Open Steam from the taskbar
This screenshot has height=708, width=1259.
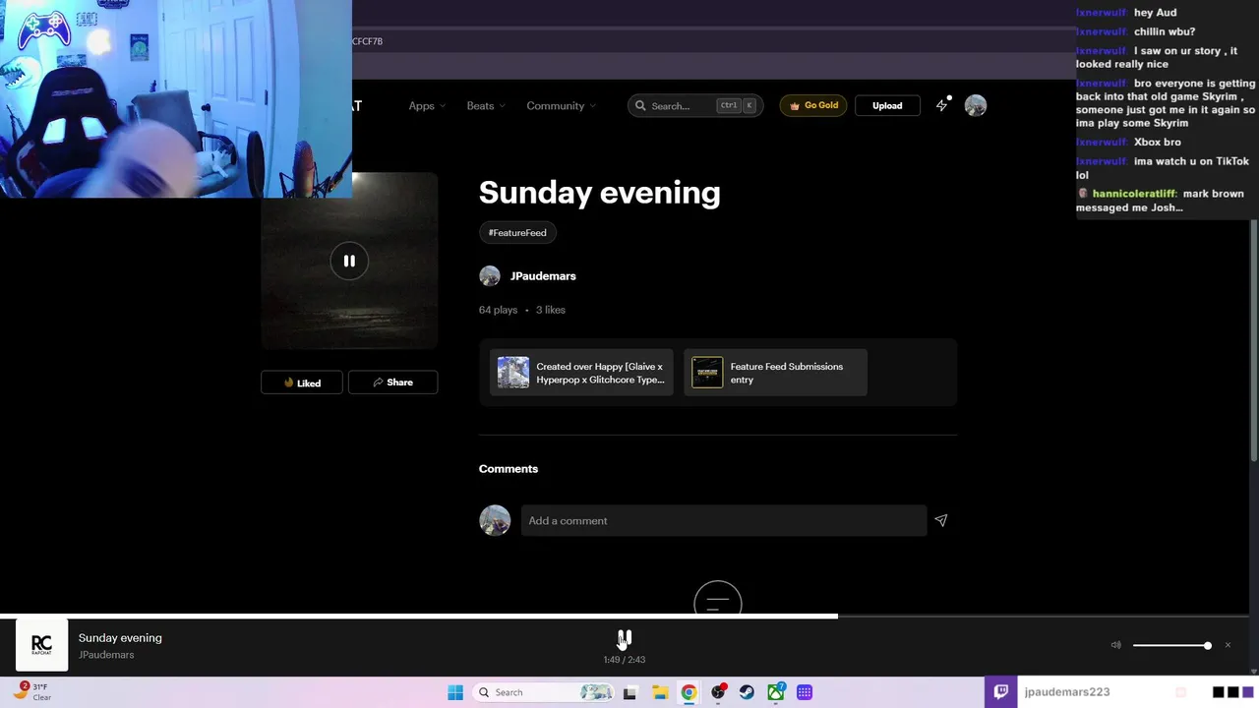point(747,692)
